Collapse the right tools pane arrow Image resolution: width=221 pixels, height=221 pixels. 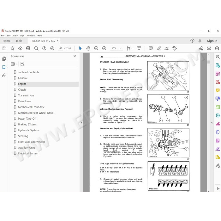tap(212, 123)
